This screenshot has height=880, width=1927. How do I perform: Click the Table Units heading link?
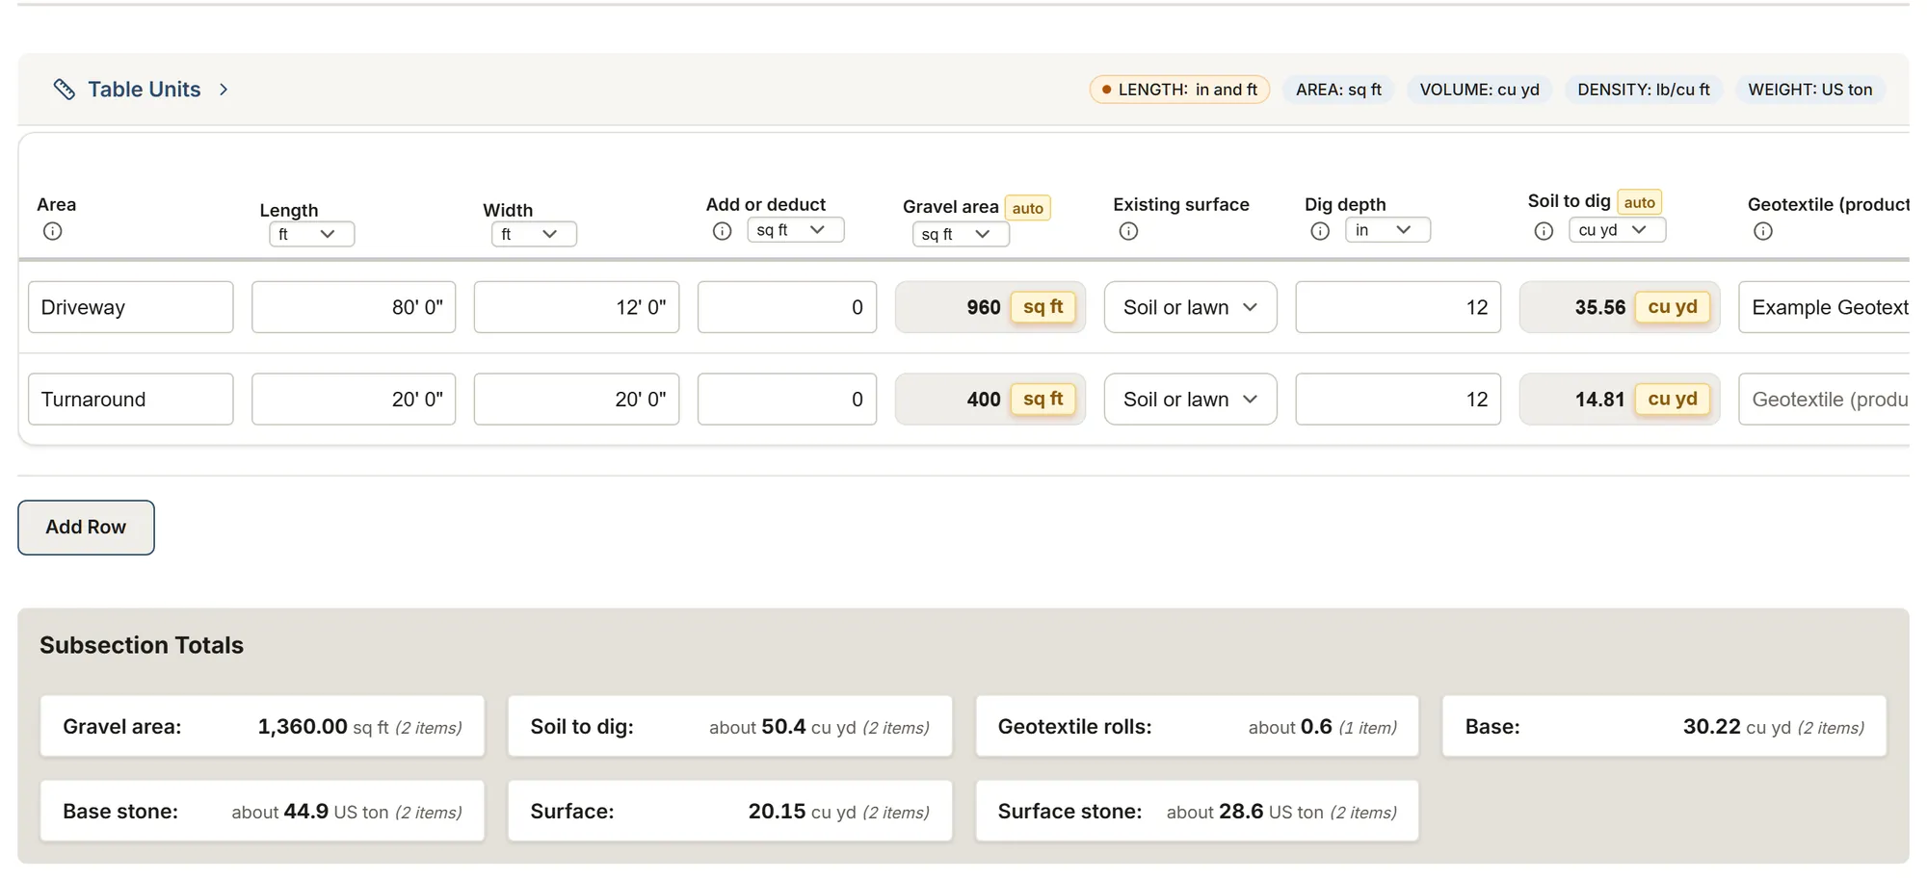click(145, 90)
